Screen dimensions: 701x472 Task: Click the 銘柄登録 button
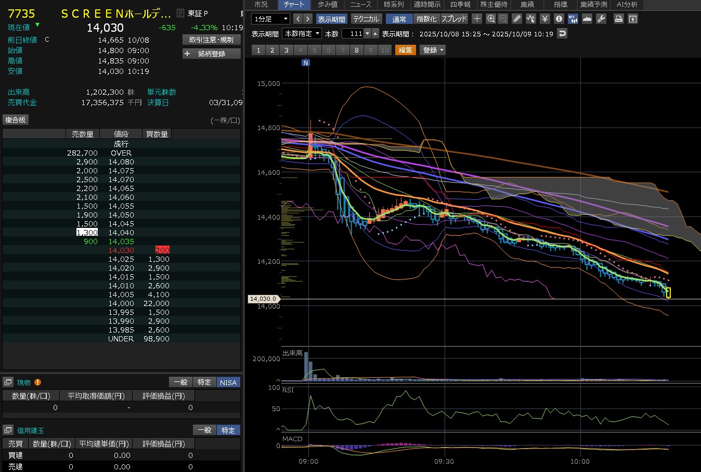point(212,54)
